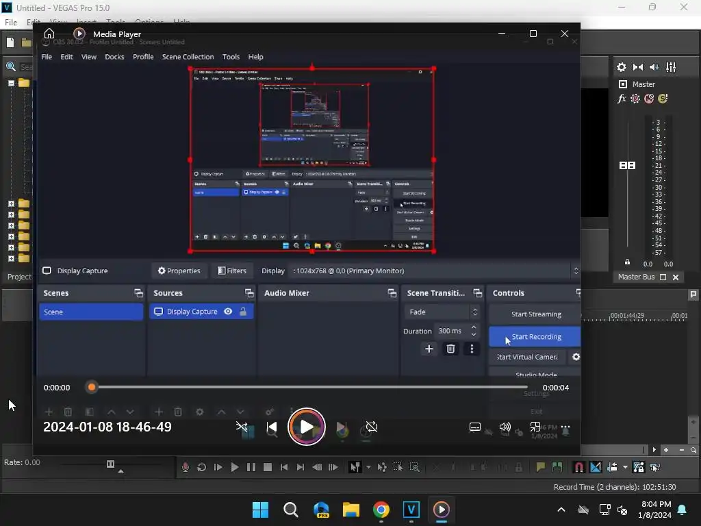Screen dimensions: 701x526
Task: Open captions menu in Media Player
Action: pos(475,427)
